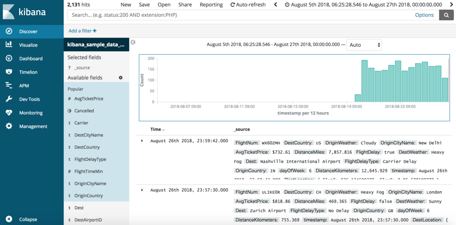Click the _source column header
The width and height of the screenshot is (456, 225).
click(241, 129)
